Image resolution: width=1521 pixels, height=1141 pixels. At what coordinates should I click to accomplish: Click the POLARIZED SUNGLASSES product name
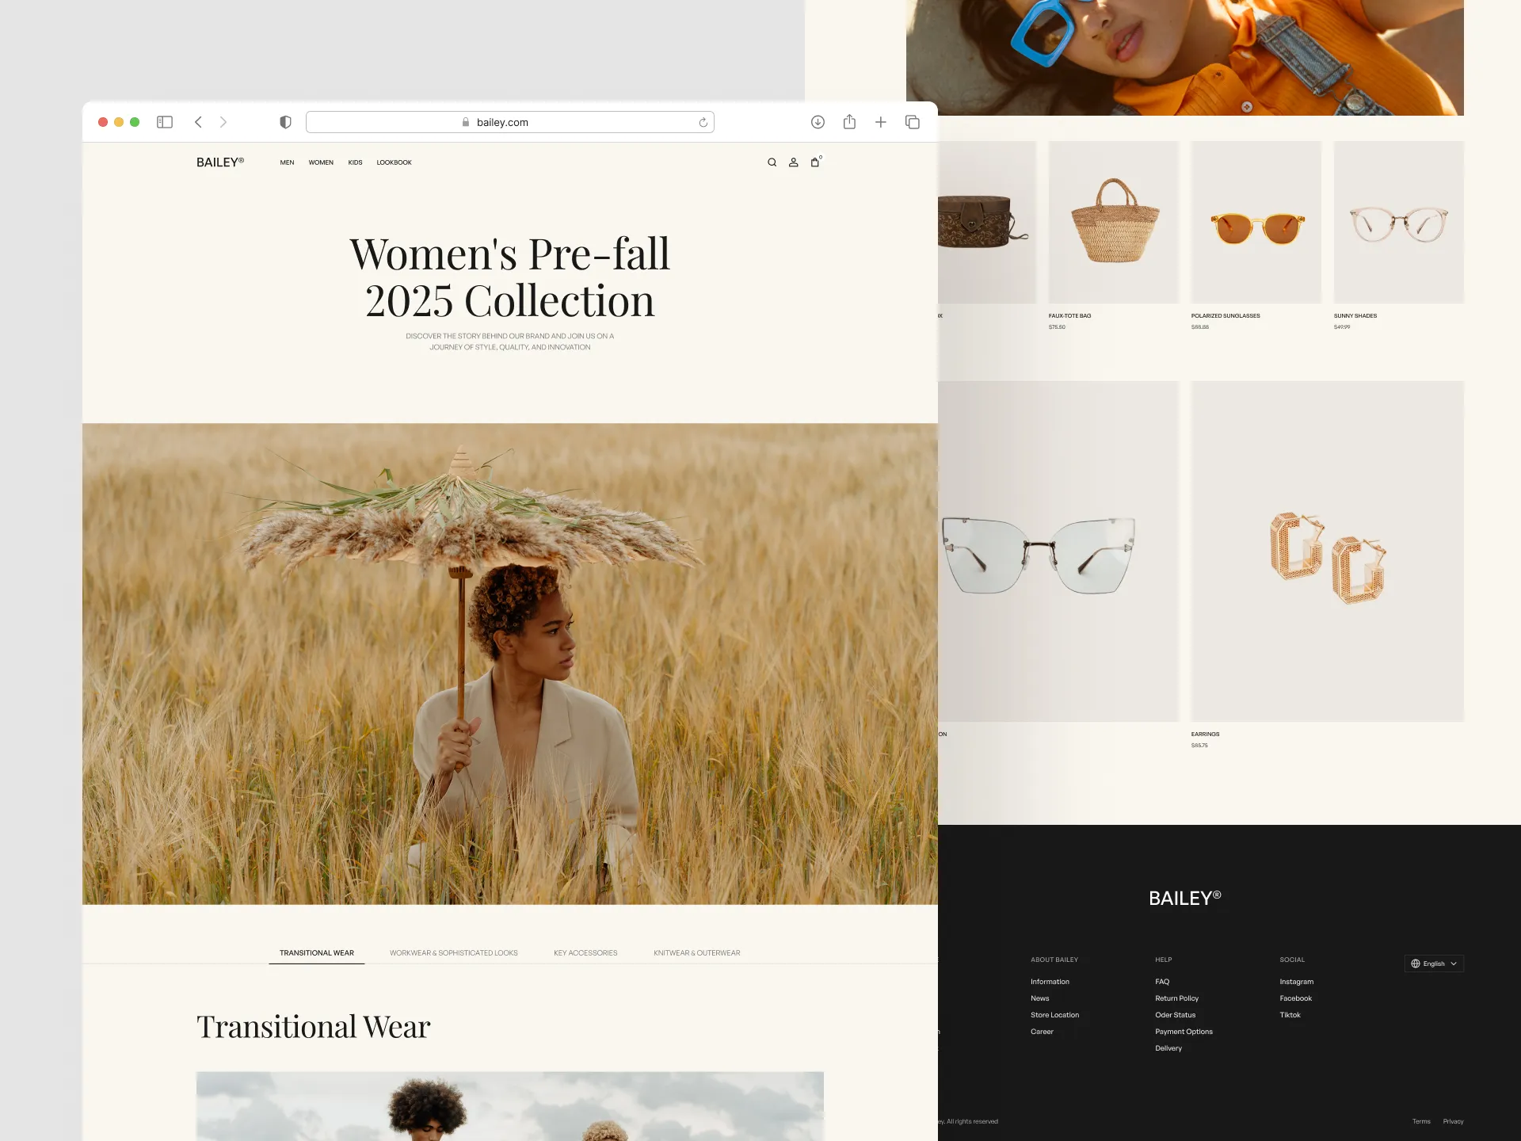tap(1226, 315)
